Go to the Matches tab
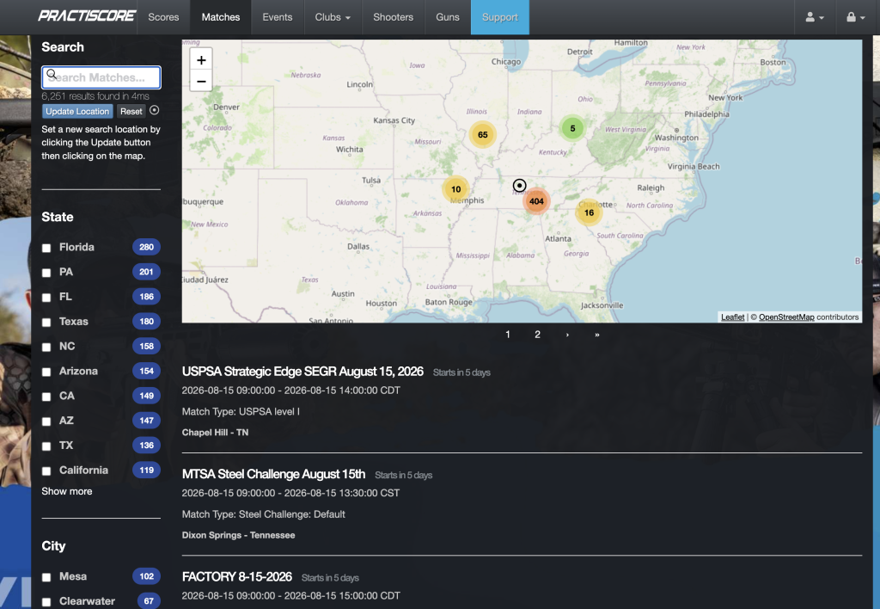The width and height of the screenshot is (880, 609). click(221, 17)
